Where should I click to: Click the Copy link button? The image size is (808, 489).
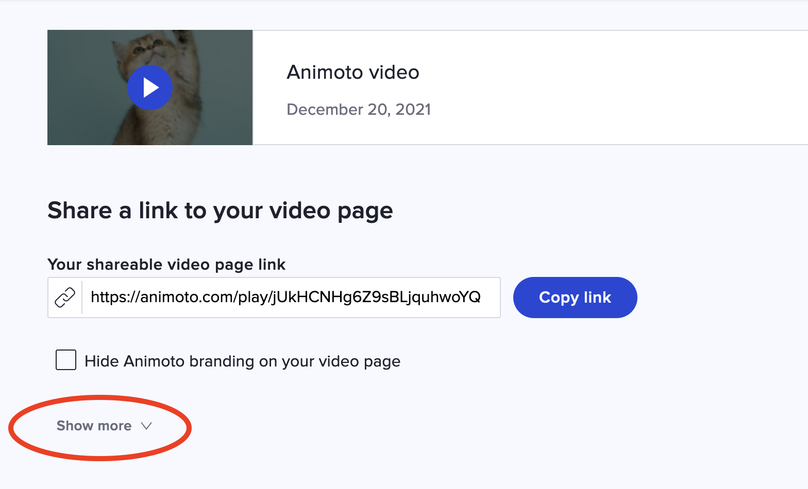pos(575,298)
